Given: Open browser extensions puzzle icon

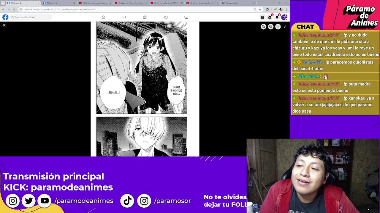Looking at the screenshot, I should [x=268, y=9].
